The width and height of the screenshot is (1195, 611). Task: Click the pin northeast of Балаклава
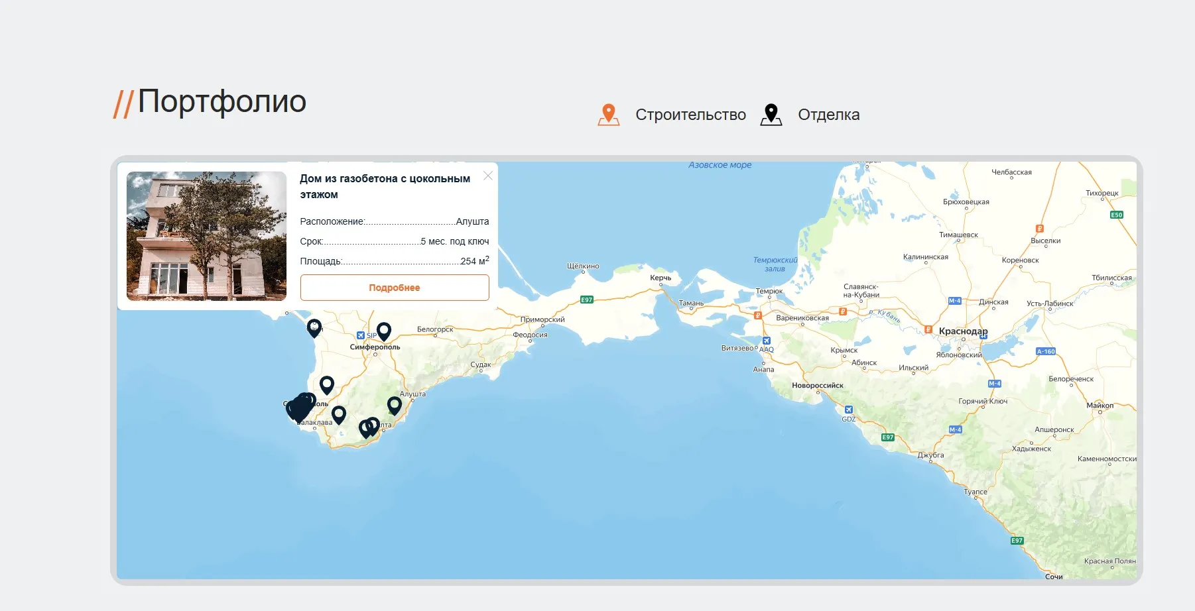click(x=339, y=415)
